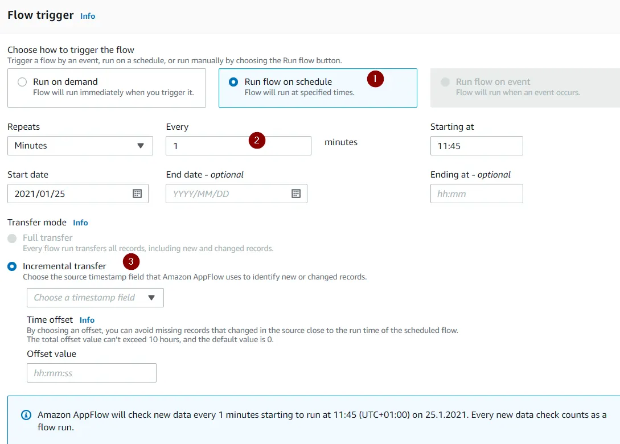Open the Start date calendar picker icon
Image resolution: width=620 pixels, height=444 pixels.
[x=137, y=194]
